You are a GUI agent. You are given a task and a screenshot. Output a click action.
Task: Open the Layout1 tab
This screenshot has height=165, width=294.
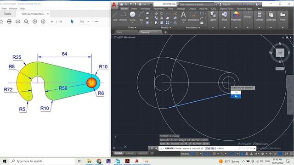130,153
